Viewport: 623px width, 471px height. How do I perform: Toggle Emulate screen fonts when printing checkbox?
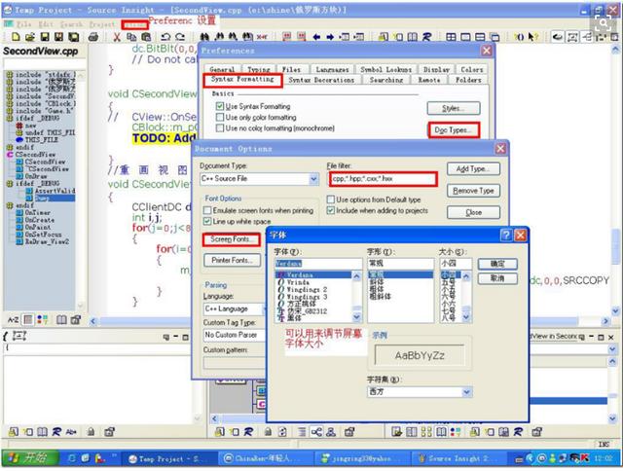click(x=207, y=210)
